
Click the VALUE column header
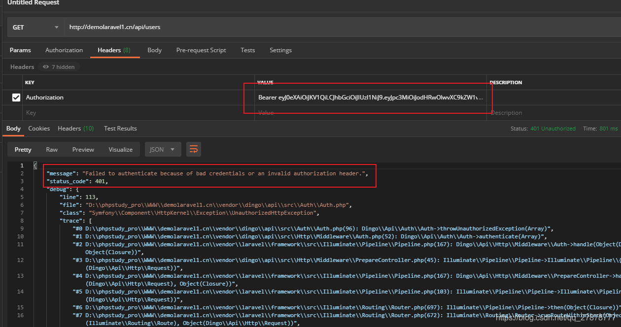(x=265, y=83)
